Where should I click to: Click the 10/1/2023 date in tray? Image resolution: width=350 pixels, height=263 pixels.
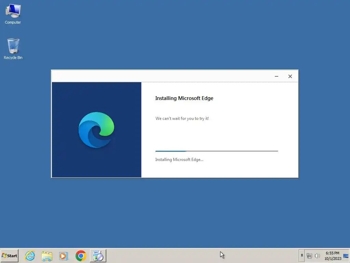pos(333,259)
